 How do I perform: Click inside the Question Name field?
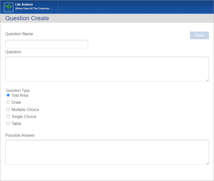click(x=47, y=44)
